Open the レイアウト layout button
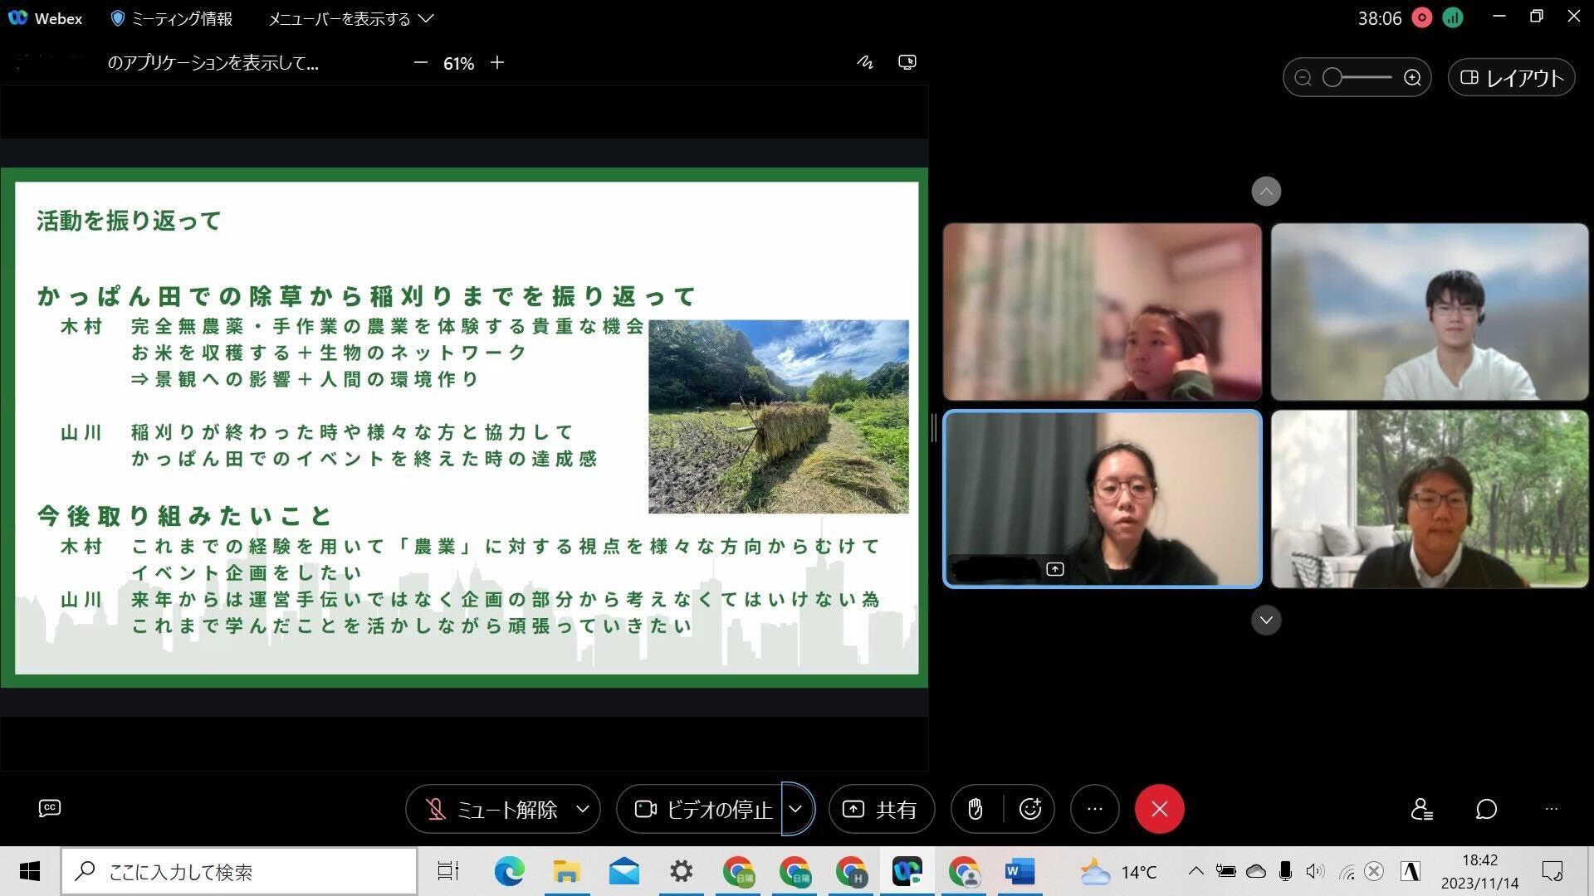This screenshot has width=1594, height=896. (1511, 78)
